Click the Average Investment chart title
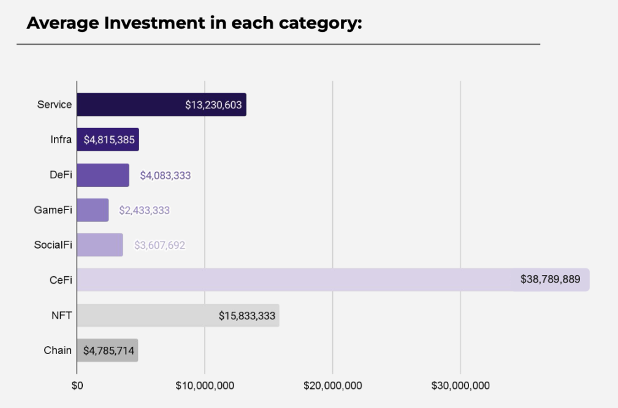The image size is (618, 408). 194,23
